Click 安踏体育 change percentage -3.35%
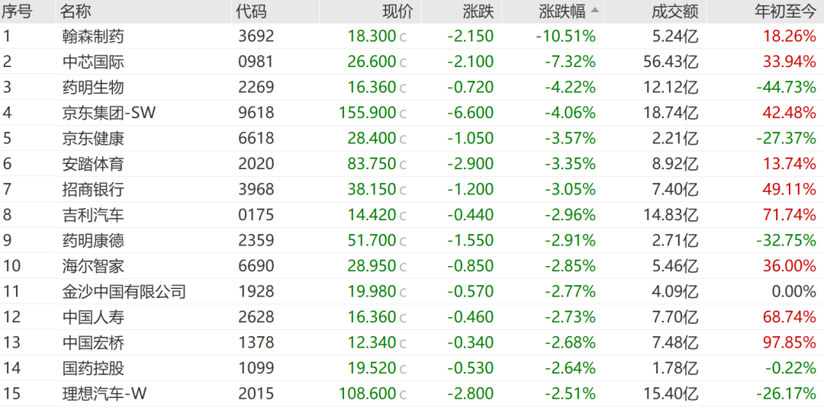 point(570,164)
